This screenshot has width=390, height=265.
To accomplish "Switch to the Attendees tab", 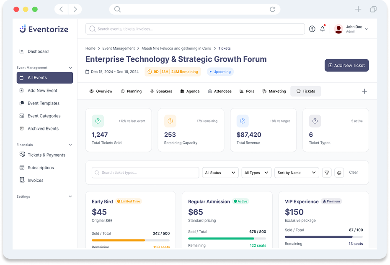I will point(220,91).
